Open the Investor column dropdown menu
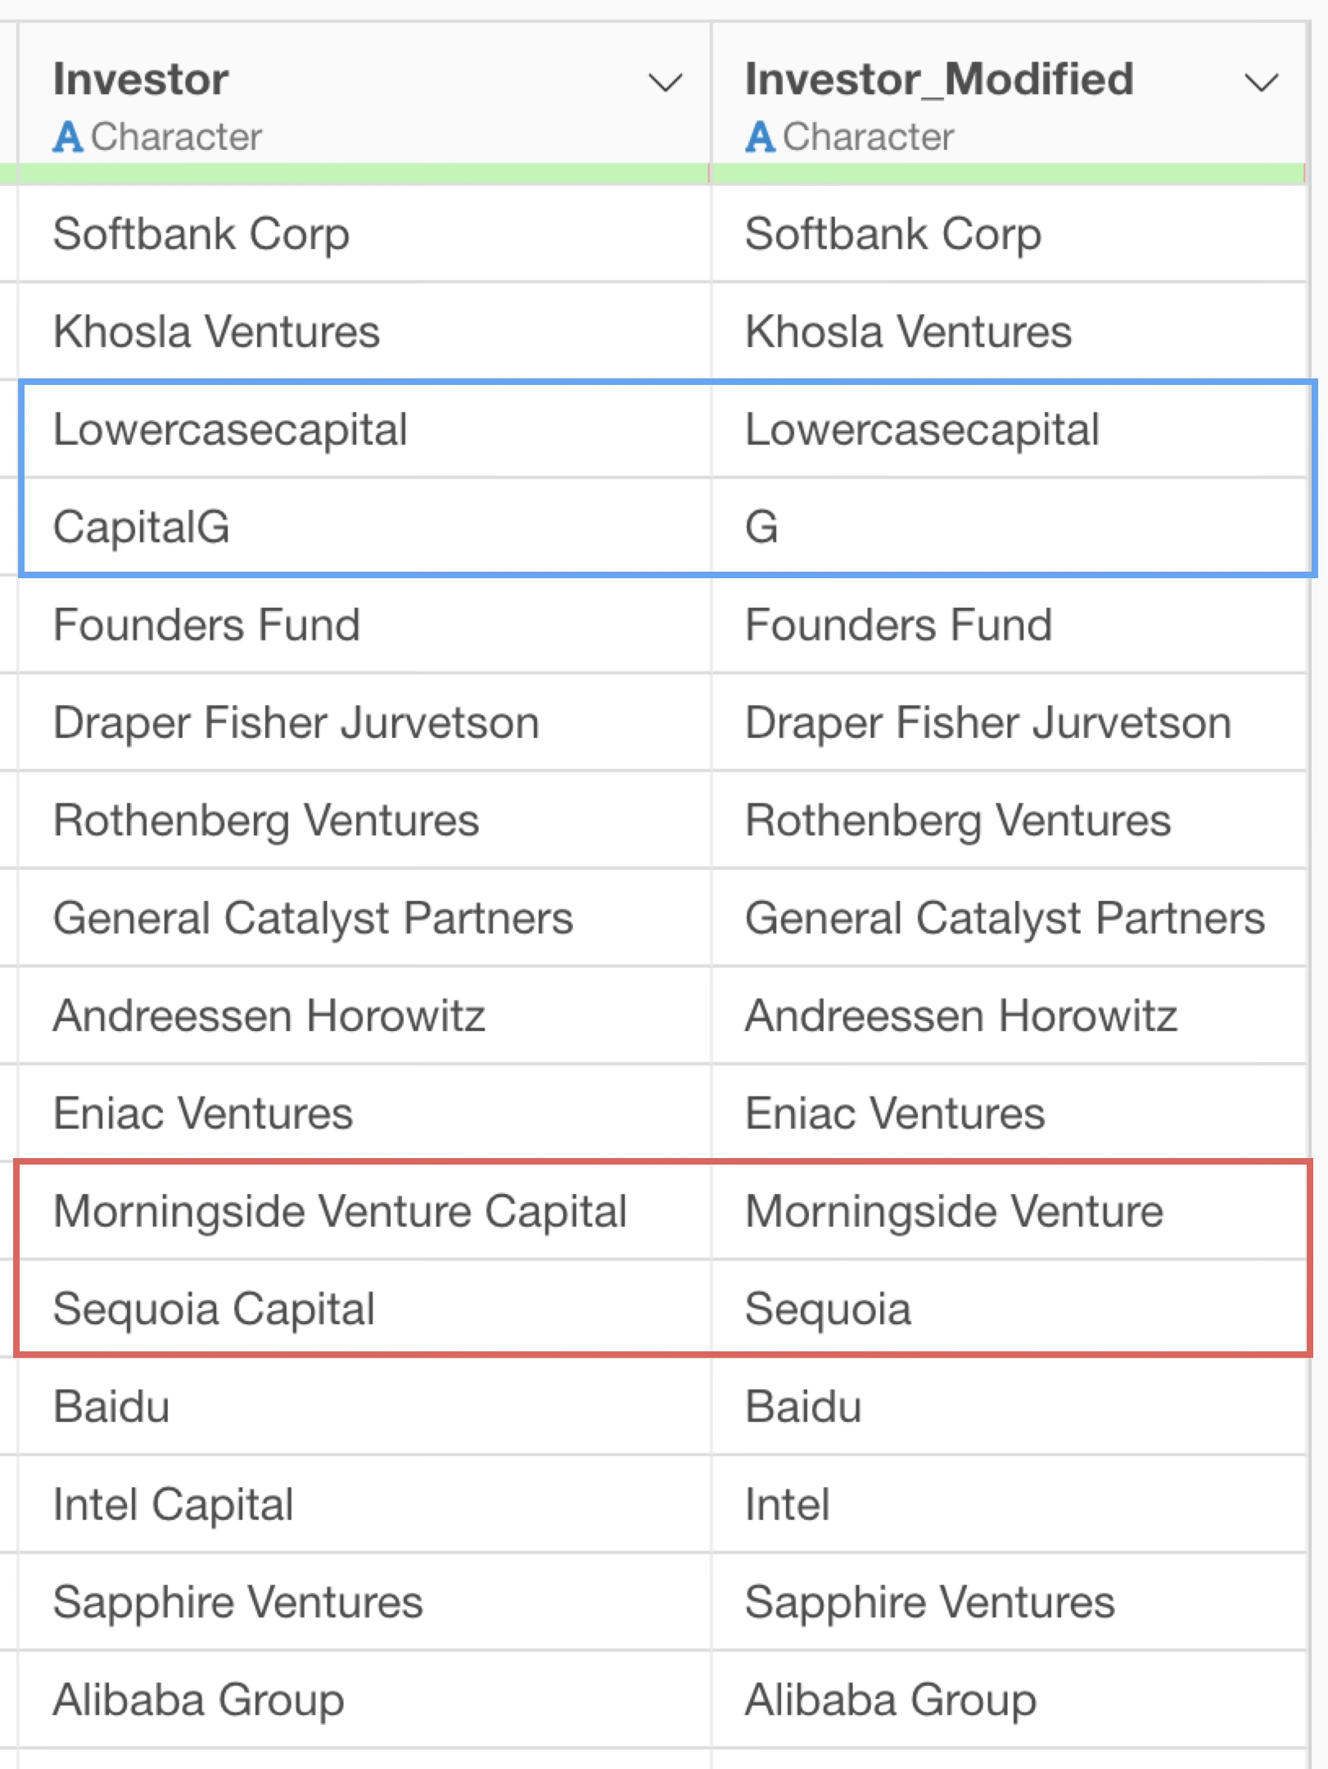This screenshot has height=1769, width=1328. (665, 83)
